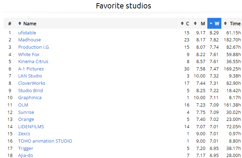Open Kinema Citrus studio page

[x=33, y=61]
